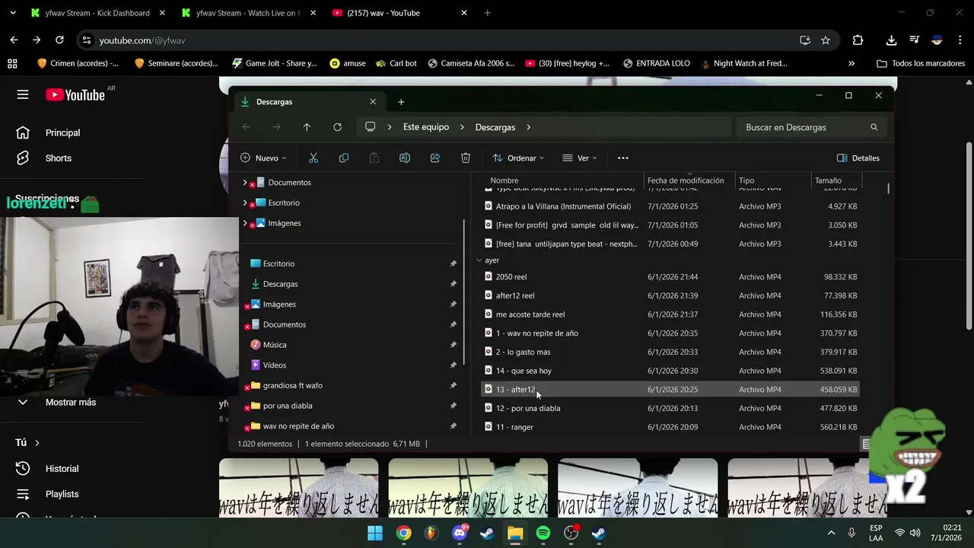Open the Ordenar sort dropdown

point(518,158)
